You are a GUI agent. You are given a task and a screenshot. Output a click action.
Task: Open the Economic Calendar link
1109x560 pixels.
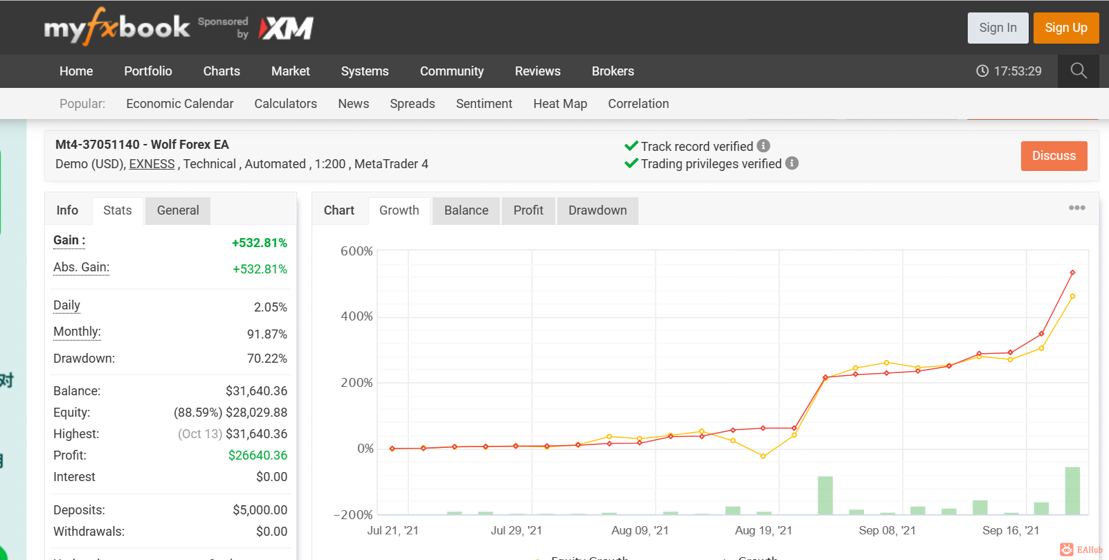[180, 104]
